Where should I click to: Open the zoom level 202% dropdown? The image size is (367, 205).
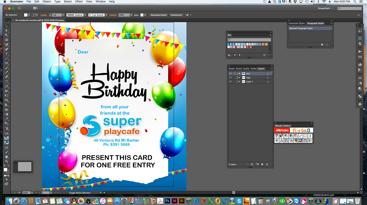point(32,193)
